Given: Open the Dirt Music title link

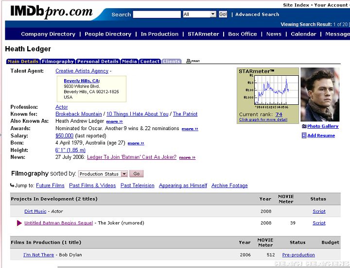Looking at the screenshot, I should pyautogui.click(x=35, y=211).
